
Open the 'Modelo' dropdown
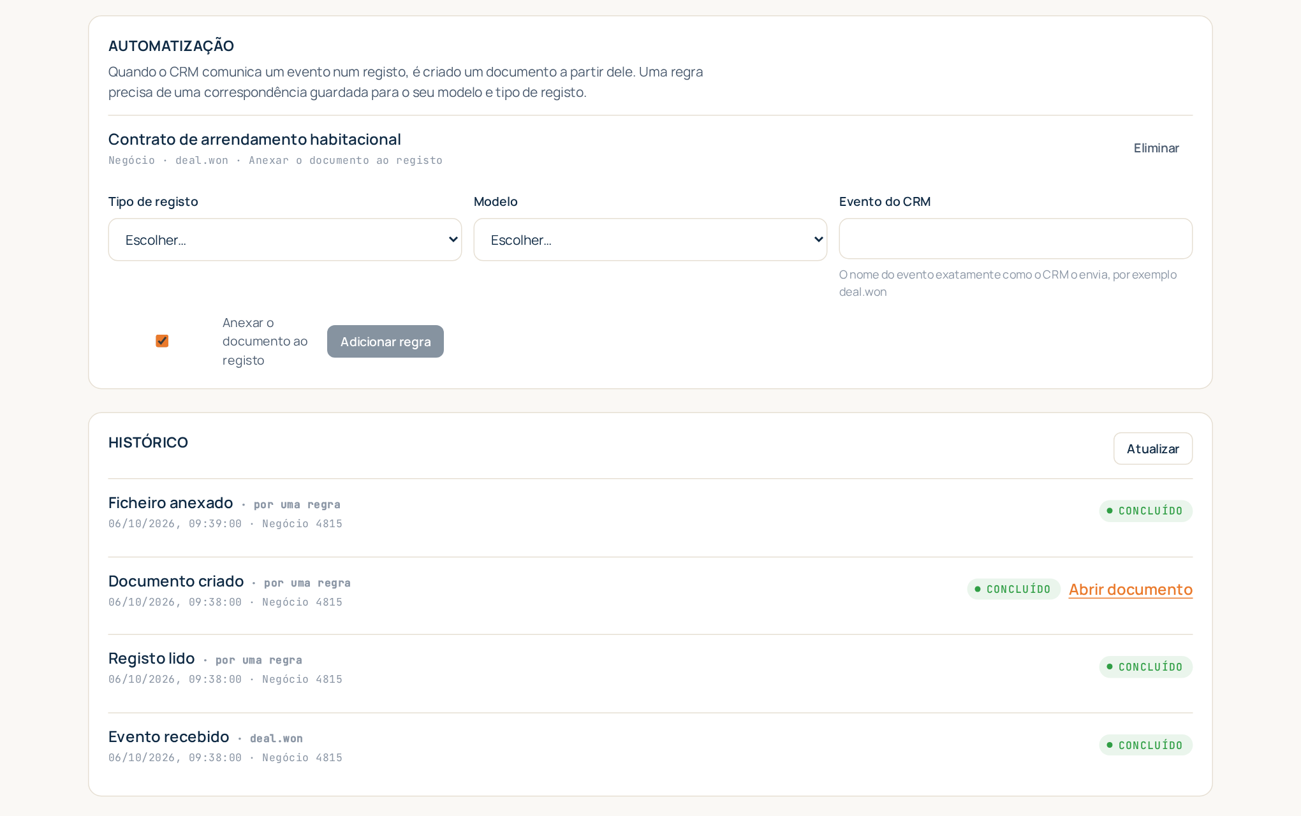tap(650, 240)
